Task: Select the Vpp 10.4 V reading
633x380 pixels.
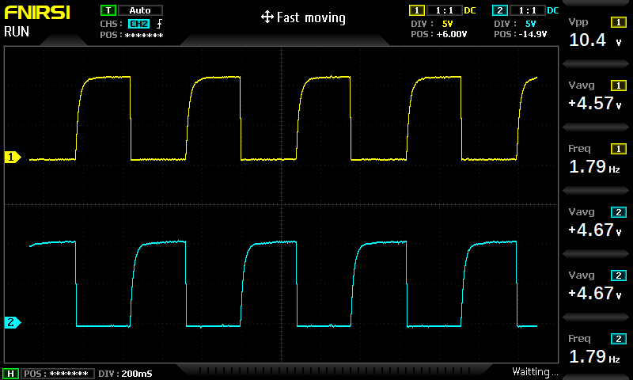Action: click(595, 40)
